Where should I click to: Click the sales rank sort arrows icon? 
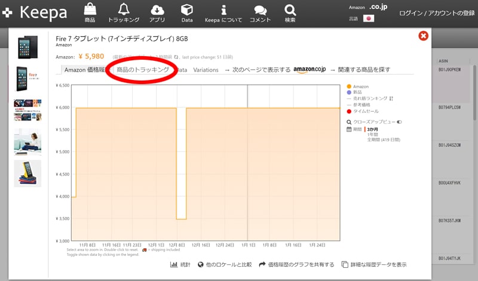point(391,98)
